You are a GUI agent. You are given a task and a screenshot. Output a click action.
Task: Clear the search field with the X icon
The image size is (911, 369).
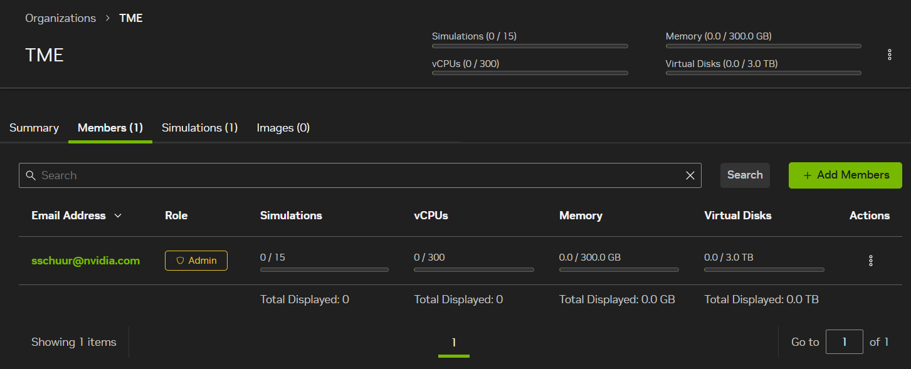pyautogui.click(x=690, y=175)
